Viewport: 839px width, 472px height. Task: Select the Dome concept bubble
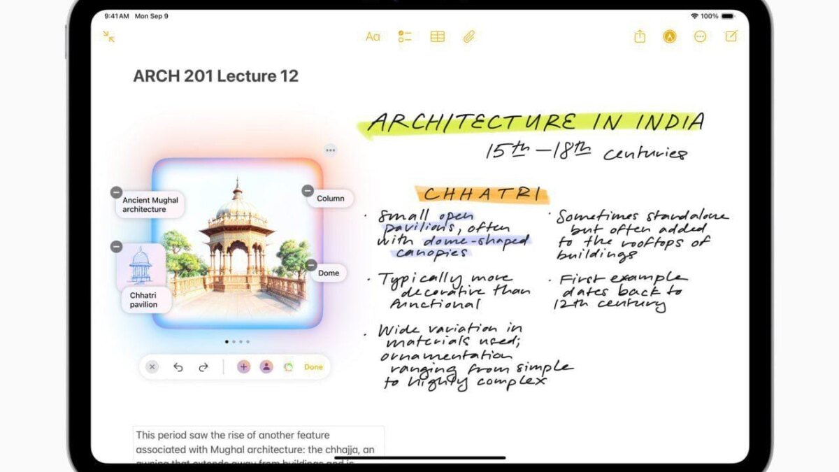click(329, 273)
